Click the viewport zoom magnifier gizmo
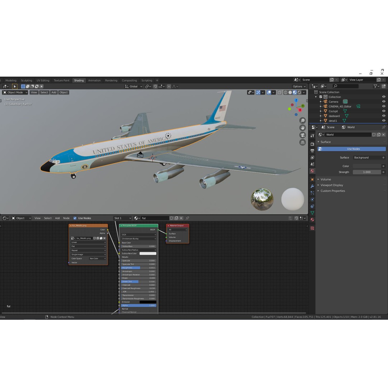This screenshot has height=388, width=388. (302, 120)
